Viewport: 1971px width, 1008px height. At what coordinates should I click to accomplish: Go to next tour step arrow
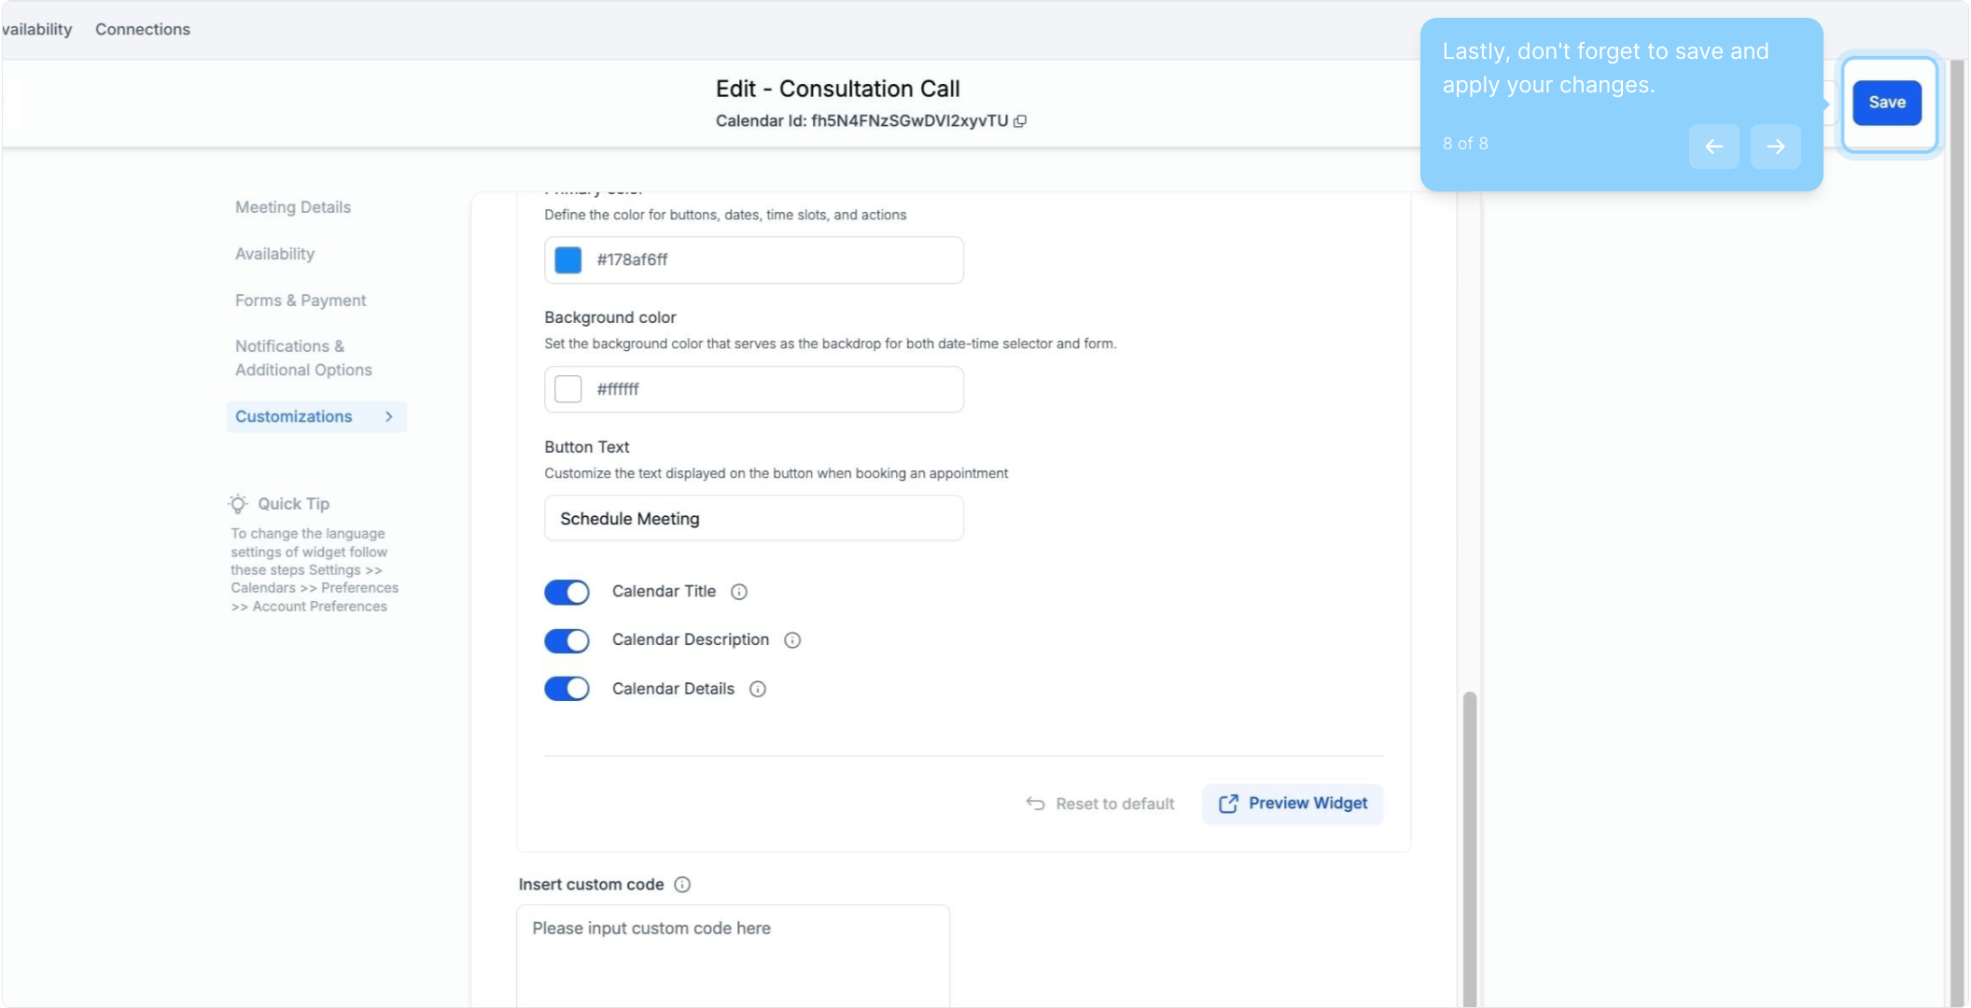(1775, 147)
